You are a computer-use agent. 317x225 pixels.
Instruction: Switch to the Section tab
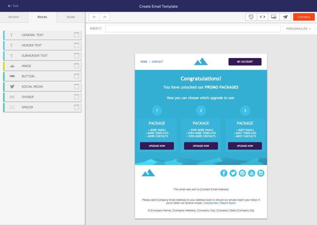14,17
